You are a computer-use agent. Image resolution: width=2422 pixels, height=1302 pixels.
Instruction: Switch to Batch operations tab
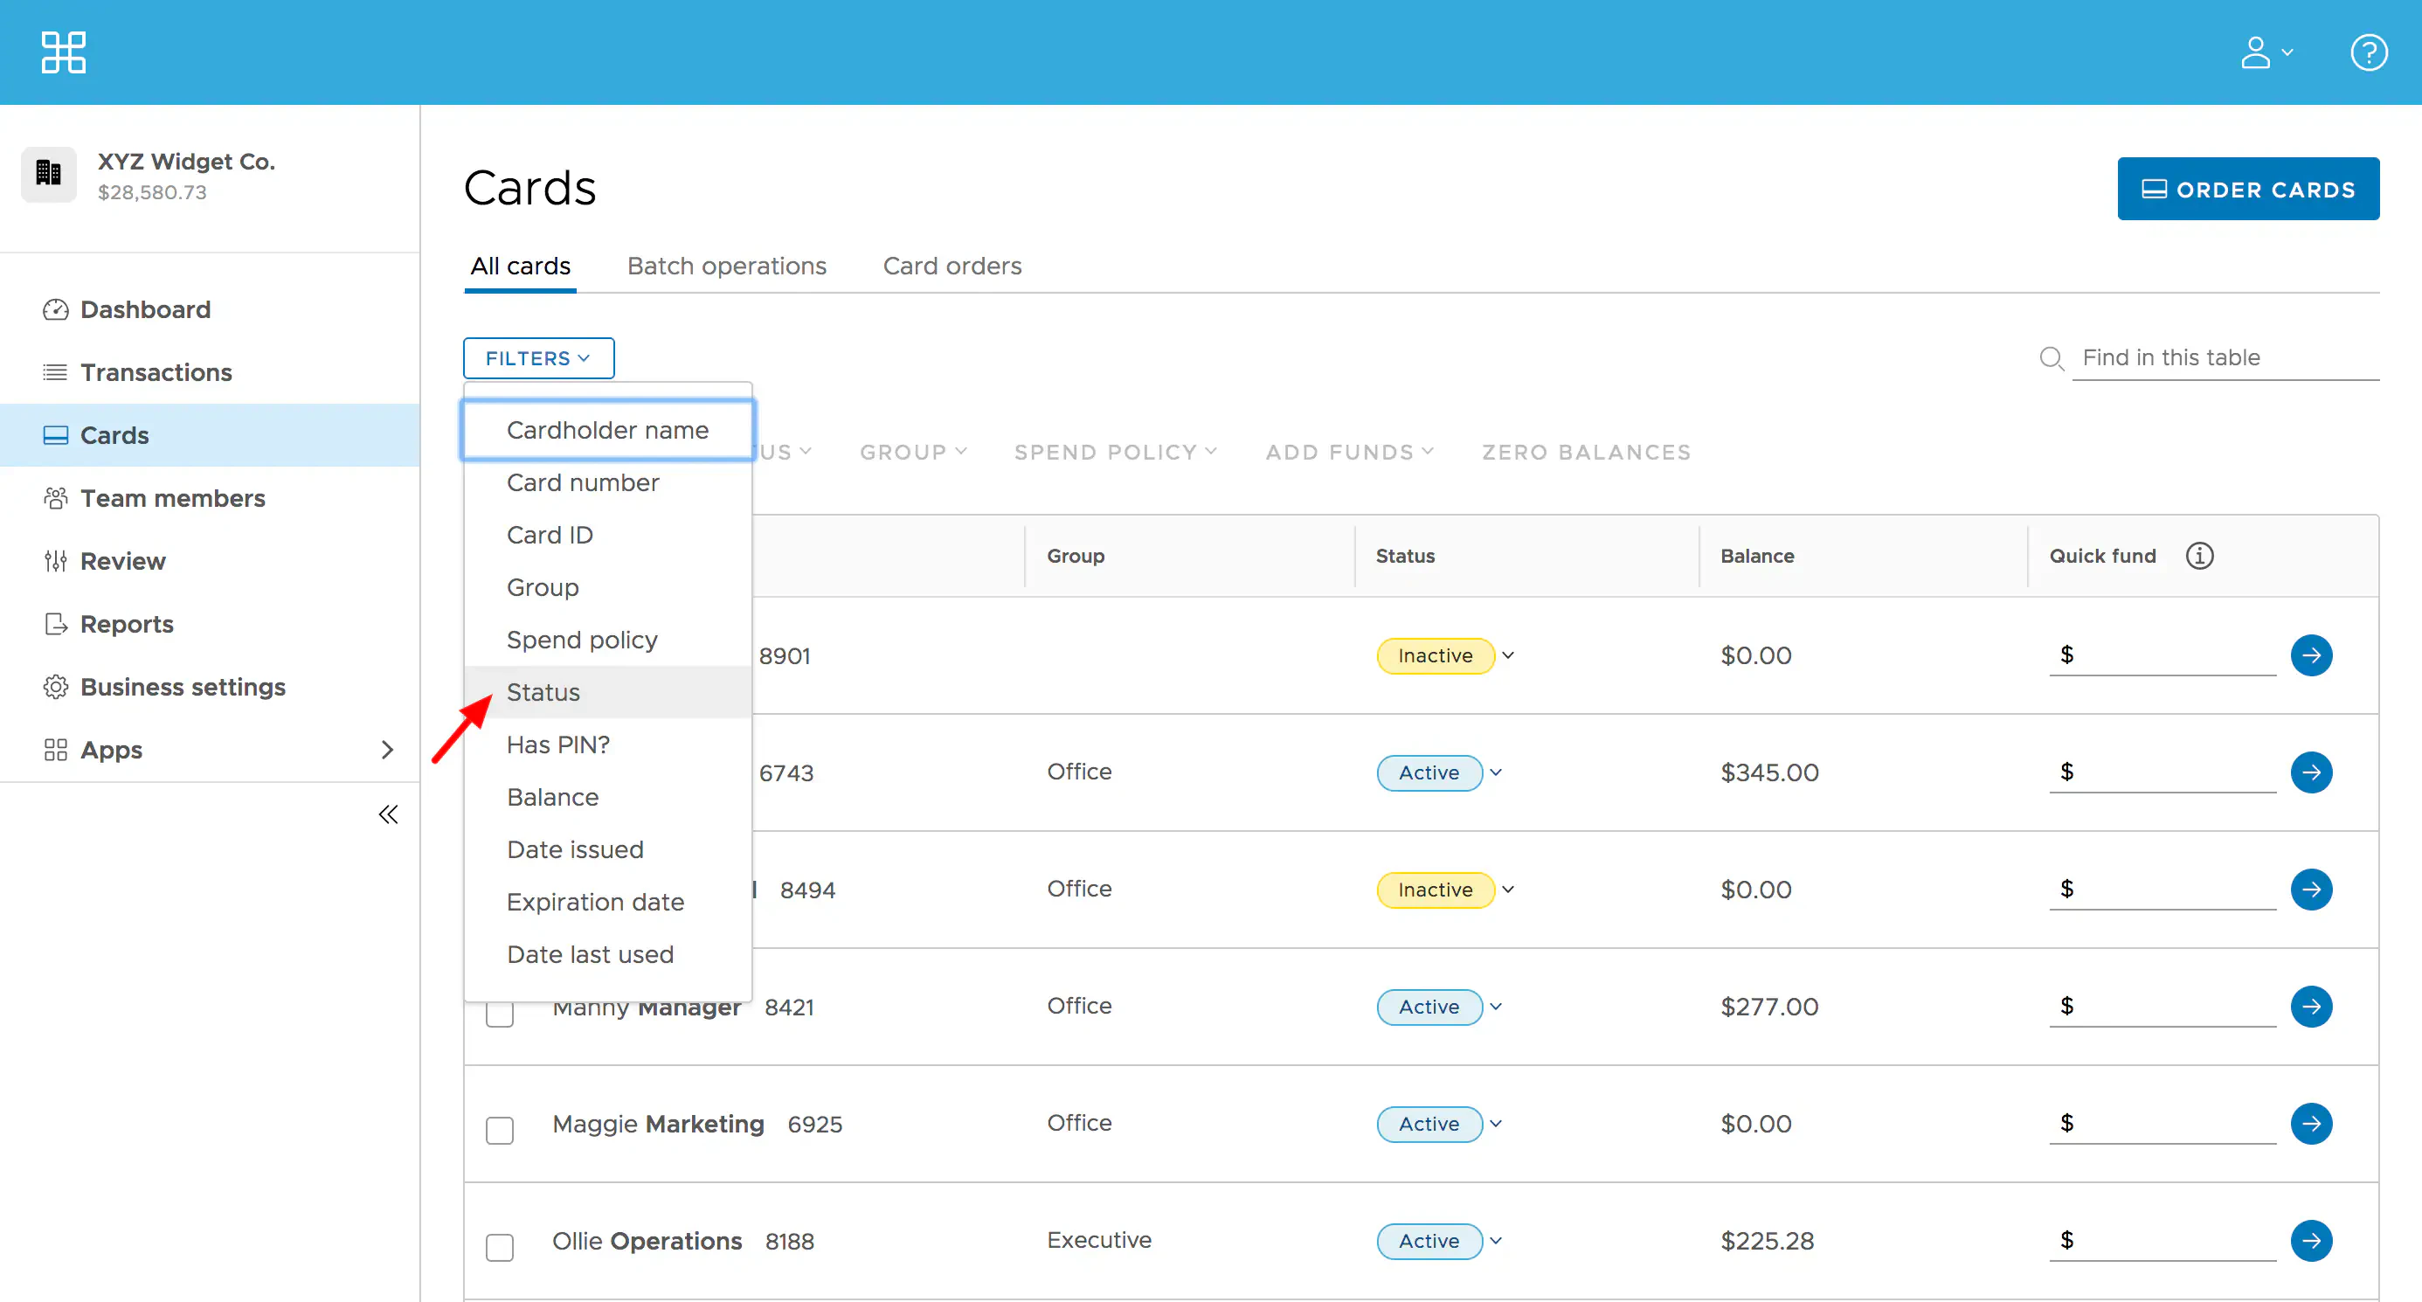click(726, 266)
